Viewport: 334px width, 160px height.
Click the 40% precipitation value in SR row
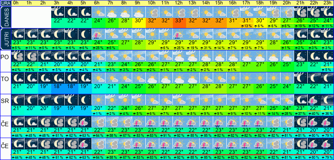314,114
